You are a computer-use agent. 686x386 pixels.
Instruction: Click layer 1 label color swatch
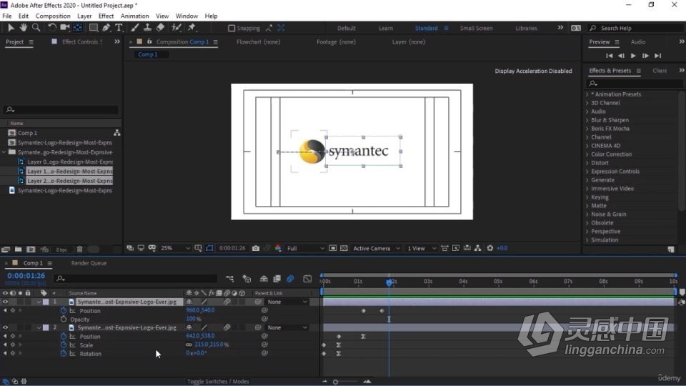(x=46, y=302)
